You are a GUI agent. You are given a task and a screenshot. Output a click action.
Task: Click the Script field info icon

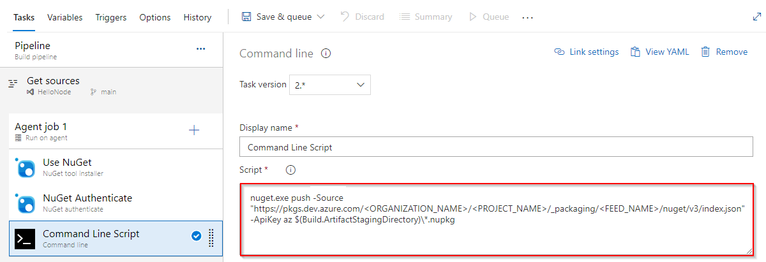click(290, 170)
